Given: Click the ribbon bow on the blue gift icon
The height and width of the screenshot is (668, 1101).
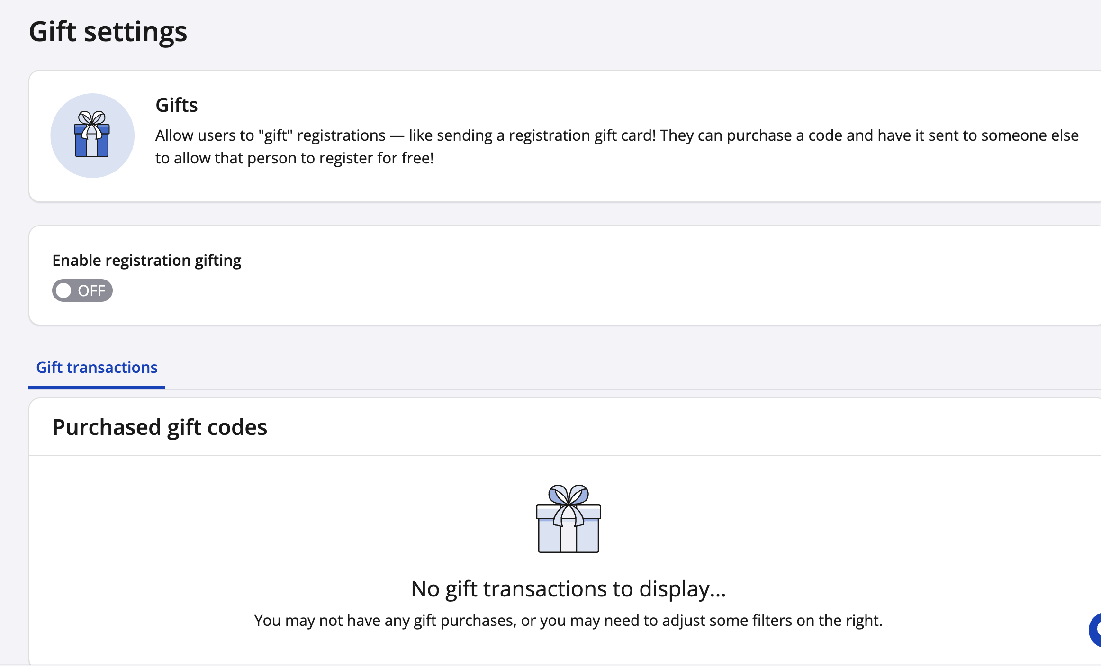Looking at the screenshot, I should tap(92, 118).
